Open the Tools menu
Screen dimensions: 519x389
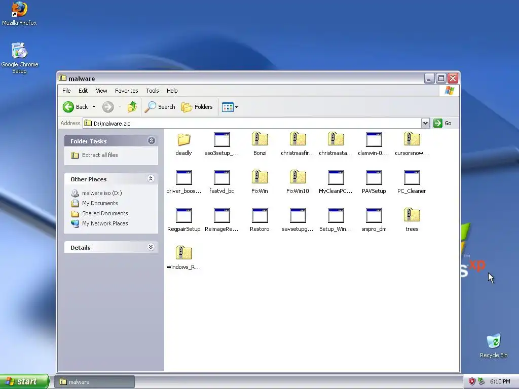click(x=152, y=91)
